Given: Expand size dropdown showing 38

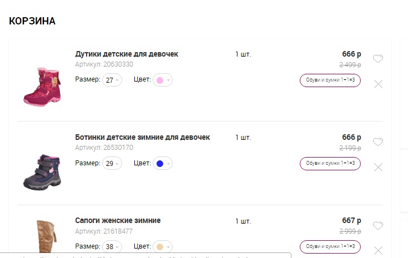Looking at the screenshot, I should pyautogui.click(x=112, y=247).
